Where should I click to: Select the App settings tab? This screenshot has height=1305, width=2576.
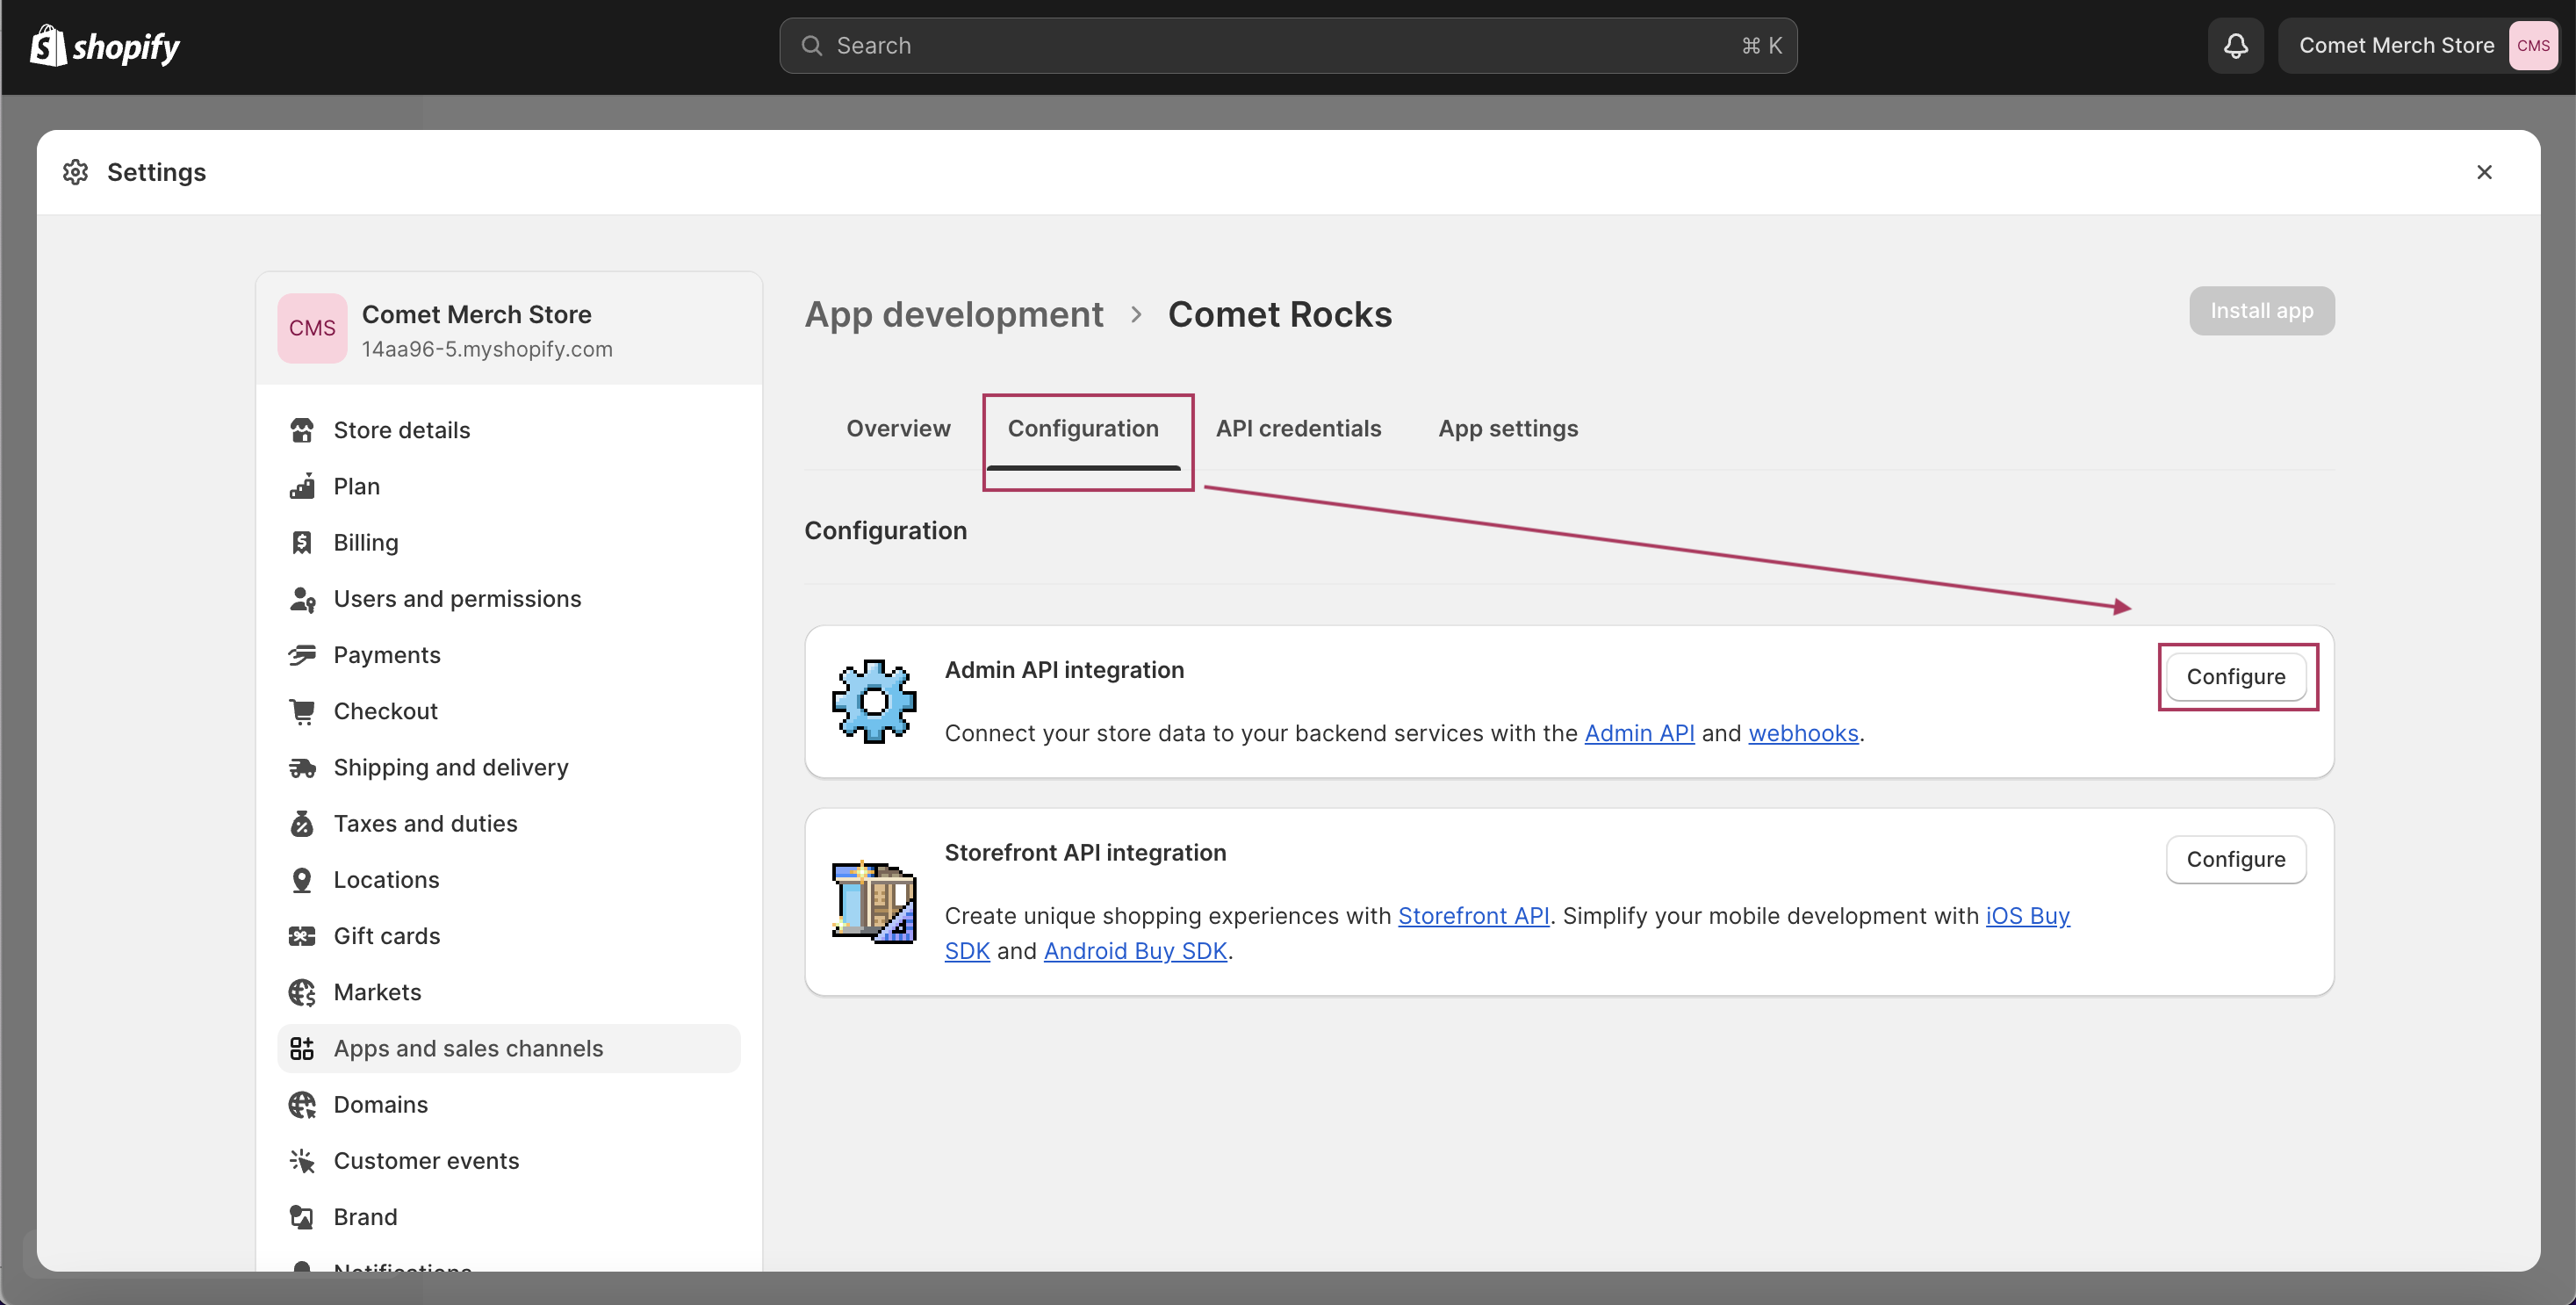point(1508,428)
